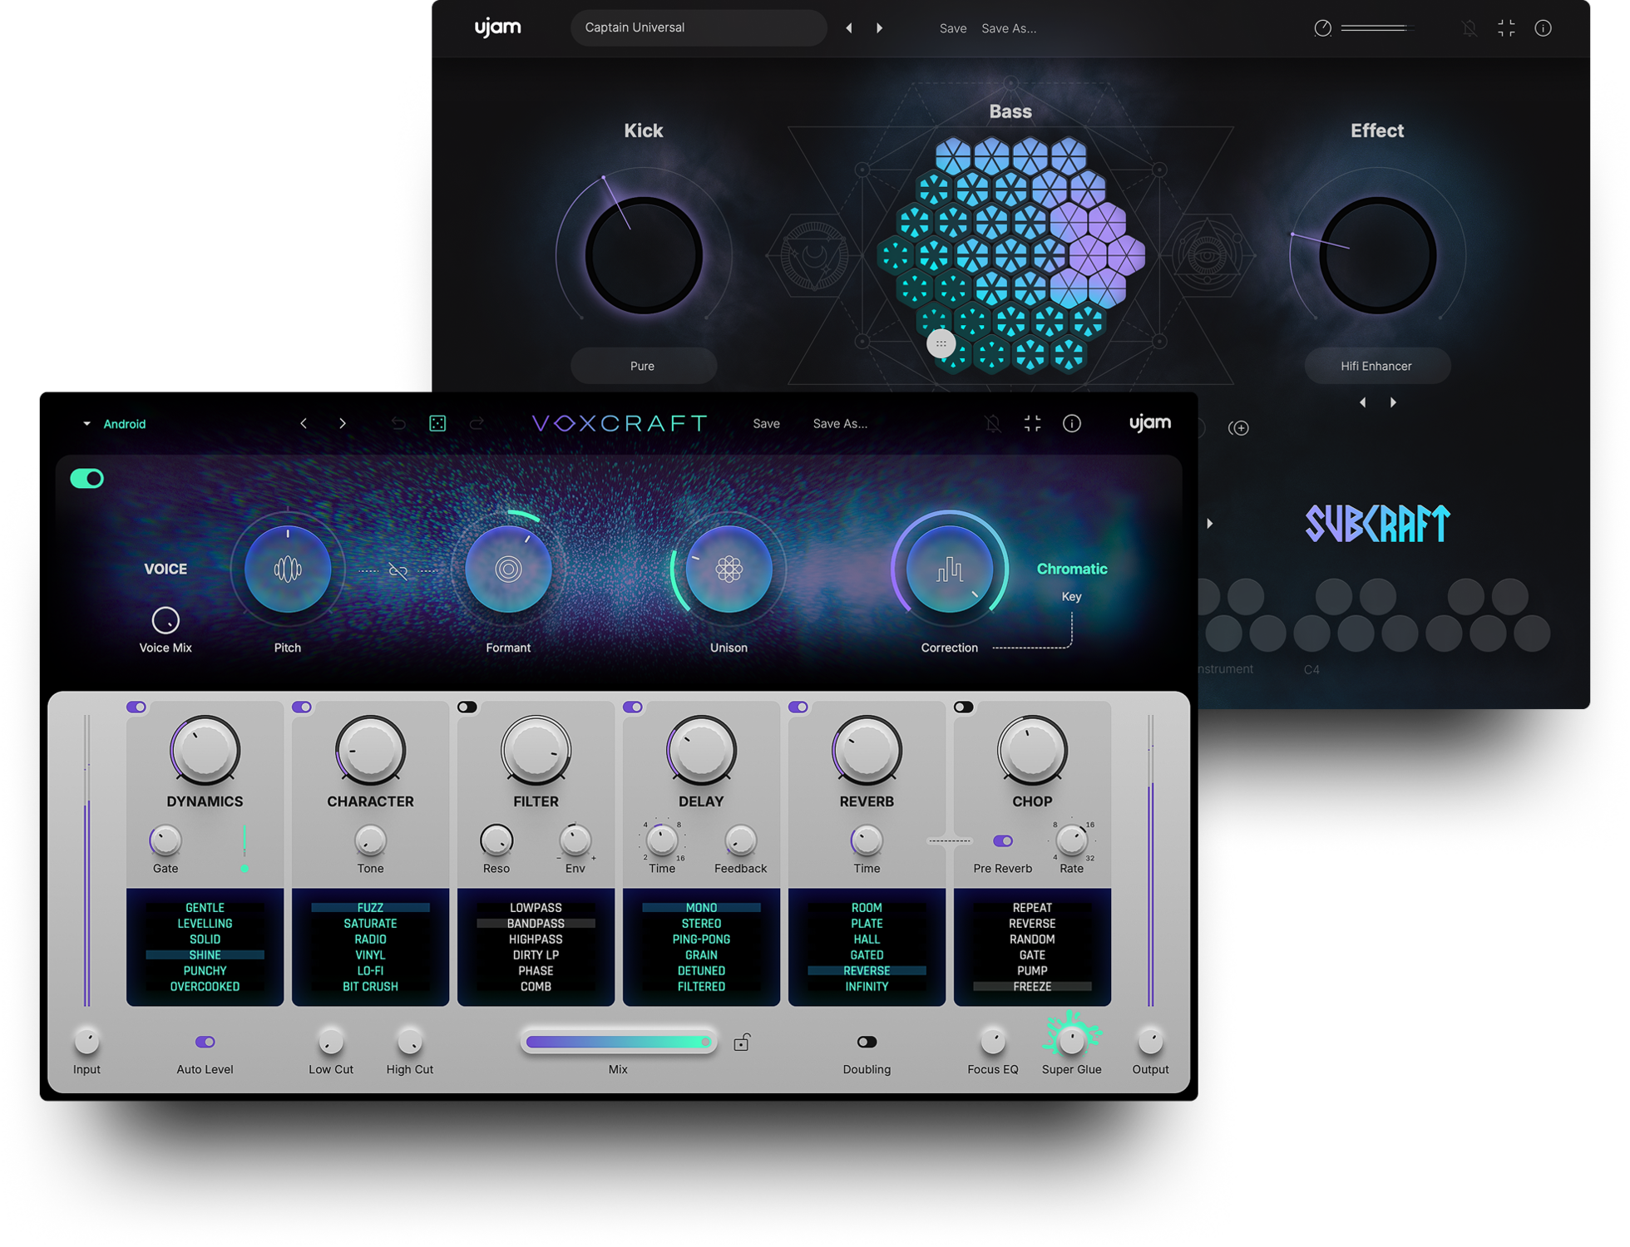The width and height of the screenshot is (1630, 1247).
Task: Click the Unison knob icon
Action: click(729, 569)
